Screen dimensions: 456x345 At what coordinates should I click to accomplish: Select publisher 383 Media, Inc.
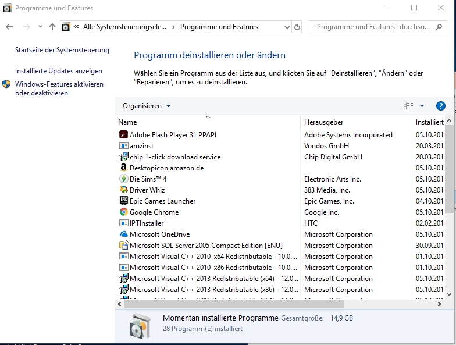pyautogui.click(x=327, y=190)
